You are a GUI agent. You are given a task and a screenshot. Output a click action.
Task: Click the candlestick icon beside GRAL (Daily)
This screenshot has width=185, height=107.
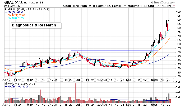(6, 9)
